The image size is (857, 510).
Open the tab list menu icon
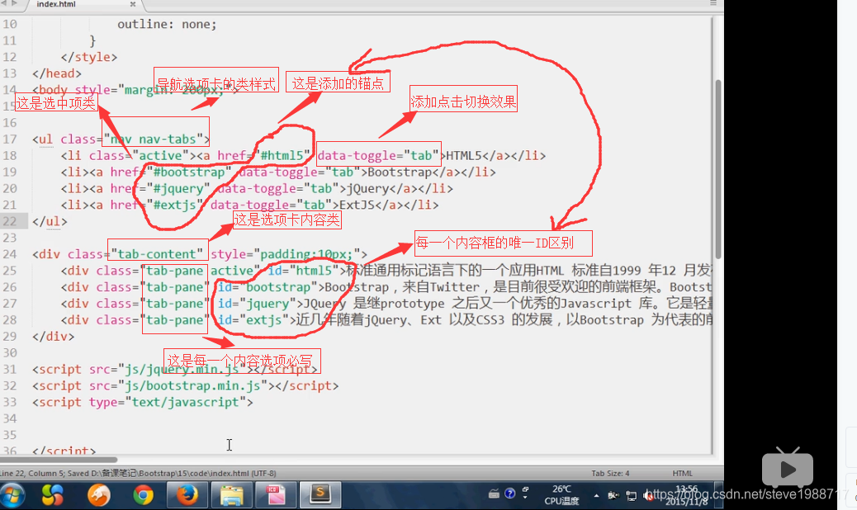(713, 3)
